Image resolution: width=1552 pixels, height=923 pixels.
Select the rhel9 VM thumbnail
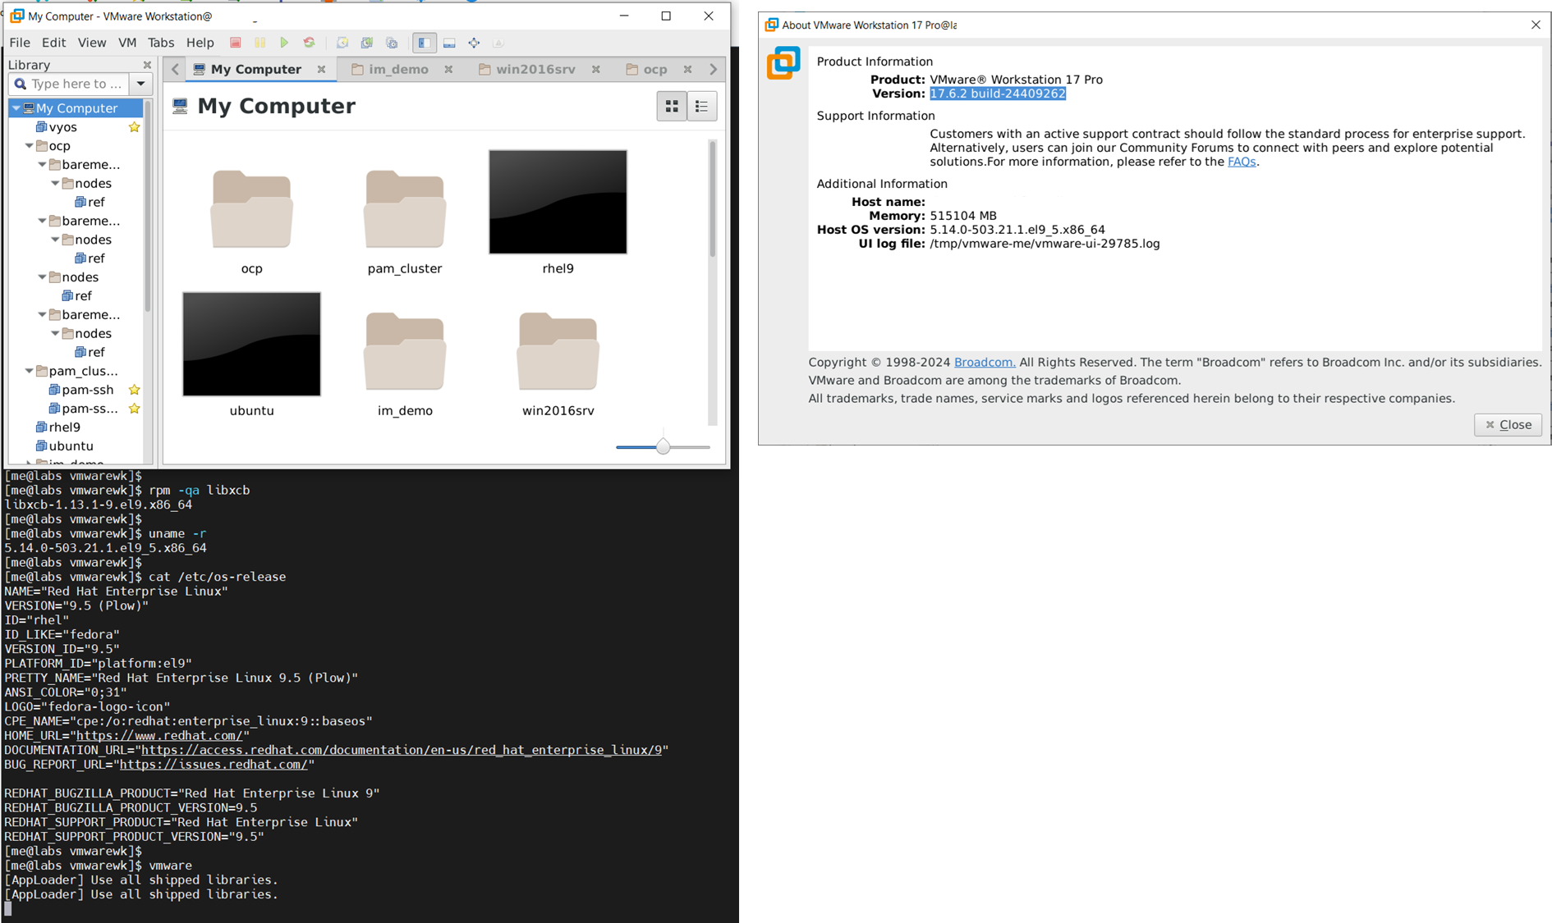point(558,203)
